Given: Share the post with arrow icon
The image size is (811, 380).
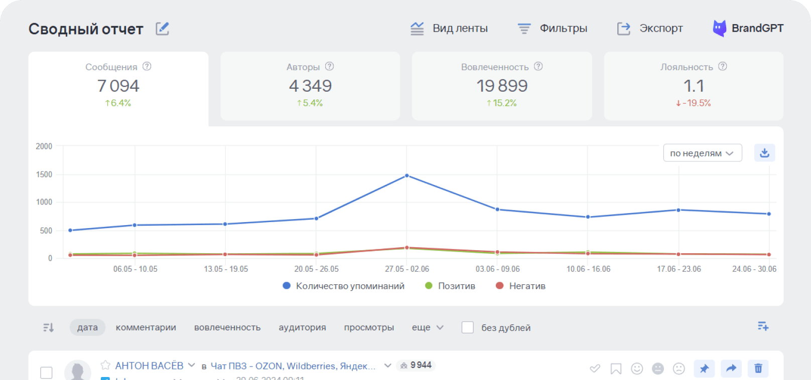Looking at the screenshot, I should 731,368.
